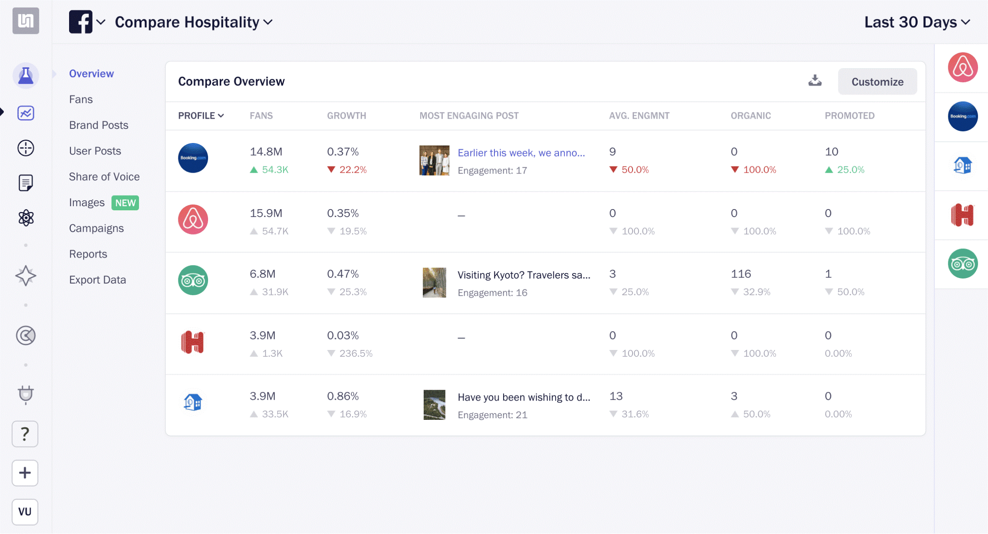
Task: Sort by the PROFILE column header
Action: [x=201, y=116]
